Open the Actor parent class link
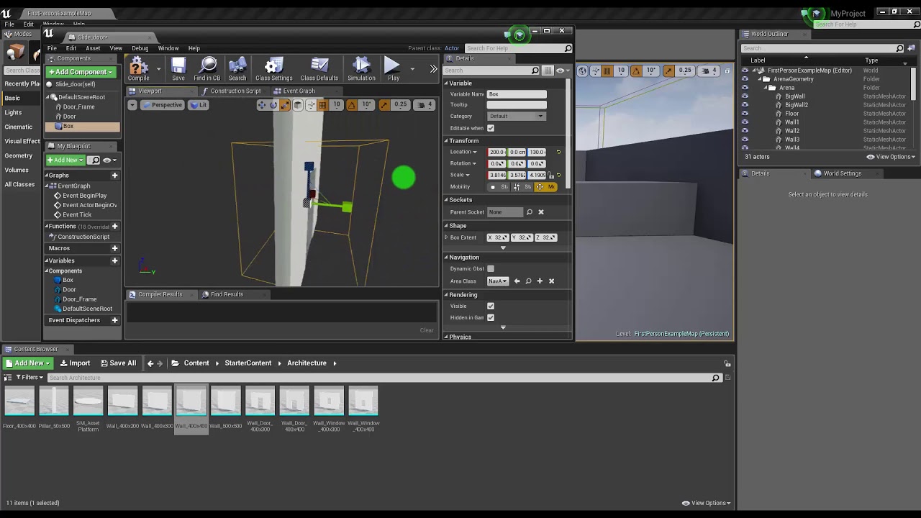921x518 pixels. (452, 48)
